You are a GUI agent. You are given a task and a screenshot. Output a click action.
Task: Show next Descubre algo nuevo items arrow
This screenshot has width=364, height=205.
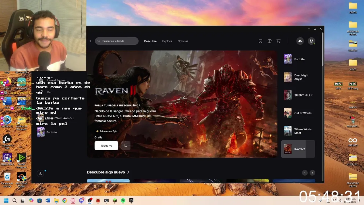coord(312,173)
